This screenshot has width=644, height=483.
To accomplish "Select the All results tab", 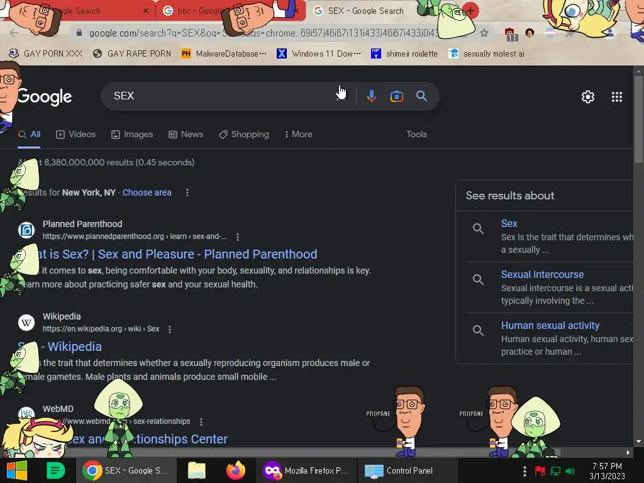I will 30,135.
